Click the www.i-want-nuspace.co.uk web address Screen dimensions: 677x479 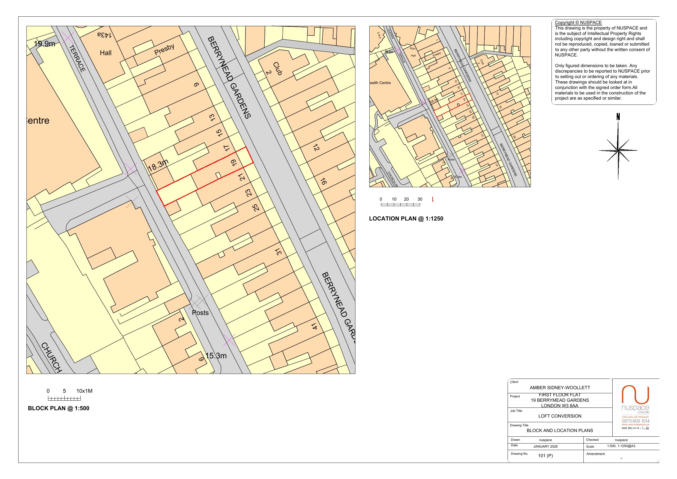[636, 424]
